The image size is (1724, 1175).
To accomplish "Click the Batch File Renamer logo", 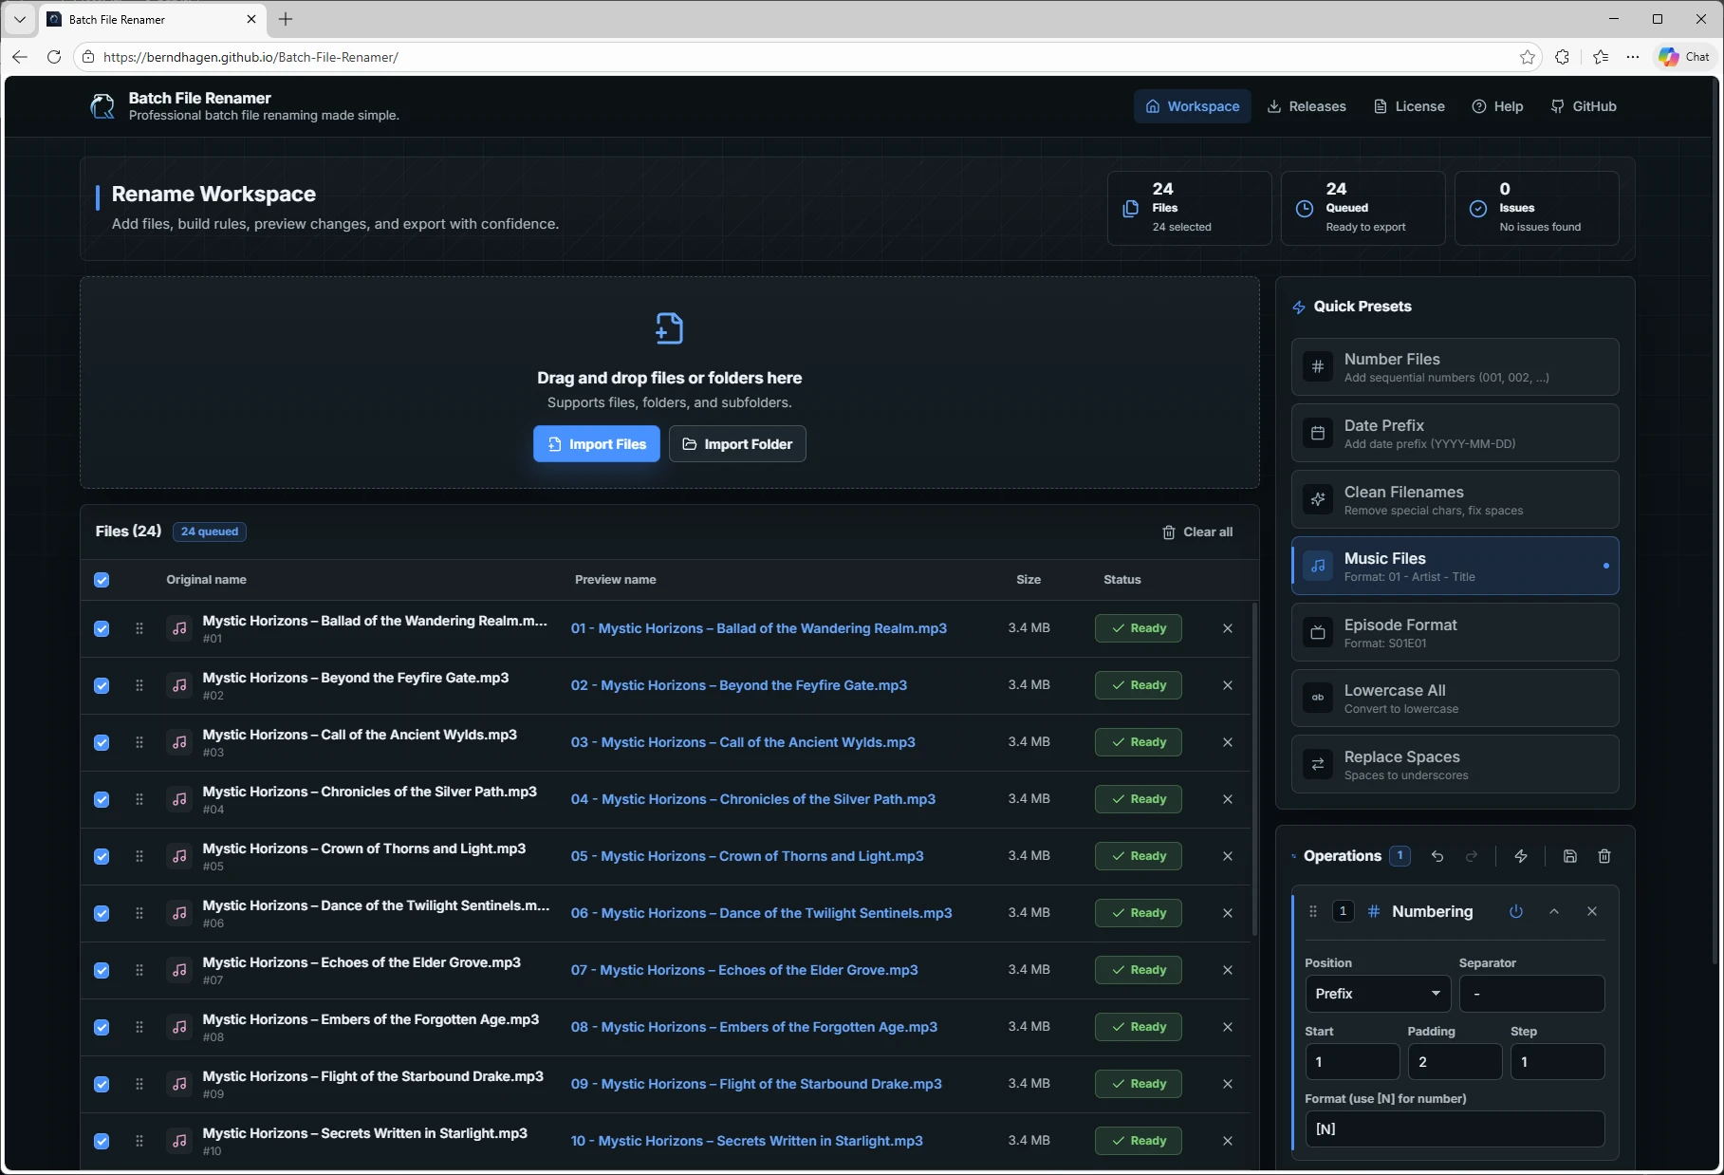I will tap(102, 106).
